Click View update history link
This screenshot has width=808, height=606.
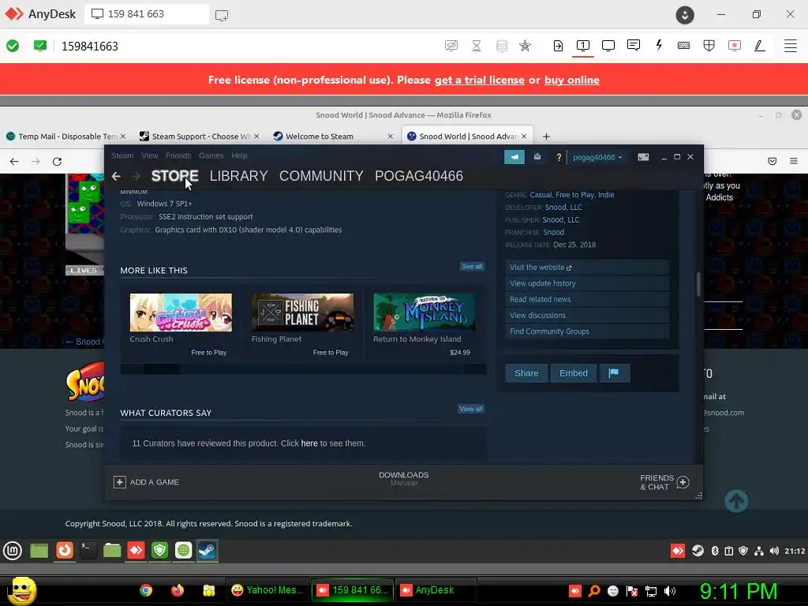tap(587, 283)
